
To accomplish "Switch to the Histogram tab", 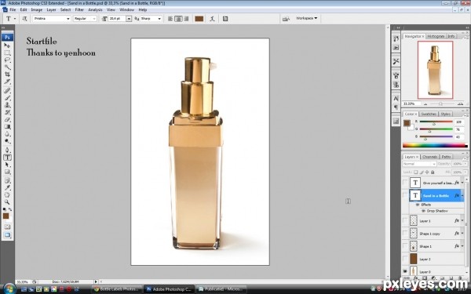I will pos(436,36).
